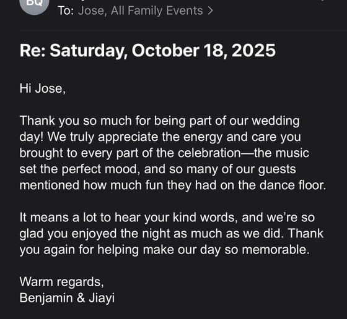This screenshot has width=347, height=319.
Task: Click the To: label
Action: (x=66, y=11)
